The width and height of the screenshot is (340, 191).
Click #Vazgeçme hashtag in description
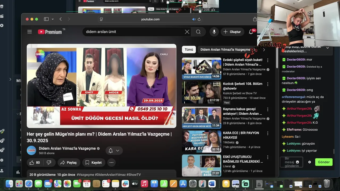[85, 175]
